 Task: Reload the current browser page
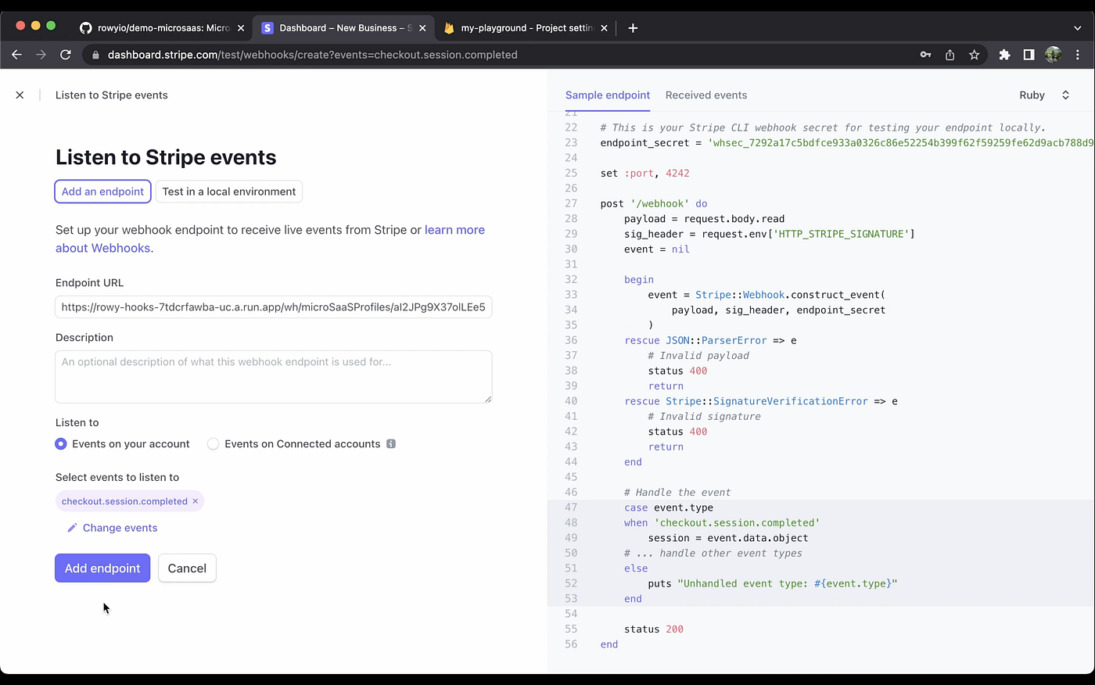66,55
